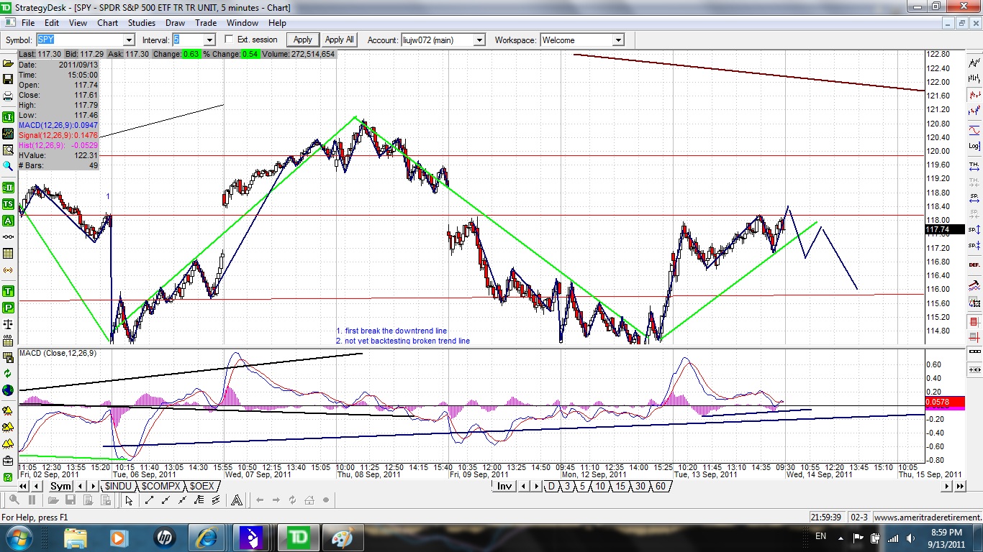The width and height of the screenshot is (983, 552).
Task: Click the red DEF. icon in right toolbar
Action: point(974,265)
